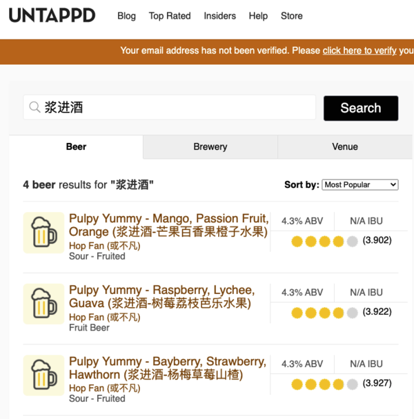Click N/A IBU on the Bayberry beer row

coord(366,364)
